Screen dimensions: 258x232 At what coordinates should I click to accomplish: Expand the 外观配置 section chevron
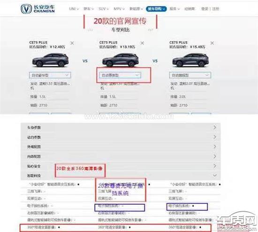pyautogui.click(x=215, y=147)
